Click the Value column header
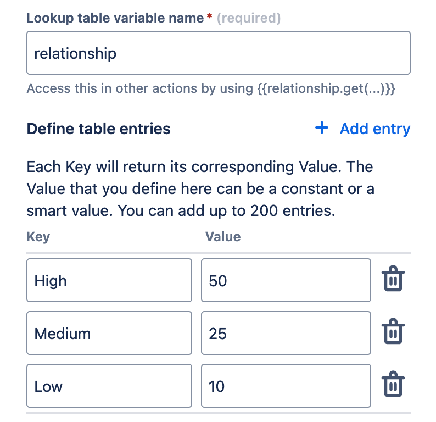Viewport: 436px width, 422px height. point(223,237)
